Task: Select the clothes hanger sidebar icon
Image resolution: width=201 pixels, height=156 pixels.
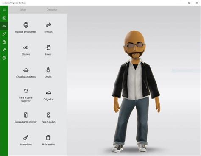Action: [x=4, y=26]
